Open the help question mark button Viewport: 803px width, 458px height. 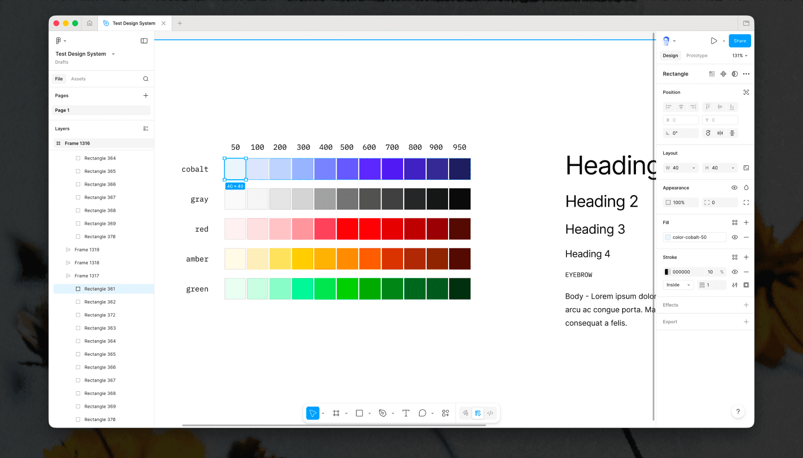738,411
